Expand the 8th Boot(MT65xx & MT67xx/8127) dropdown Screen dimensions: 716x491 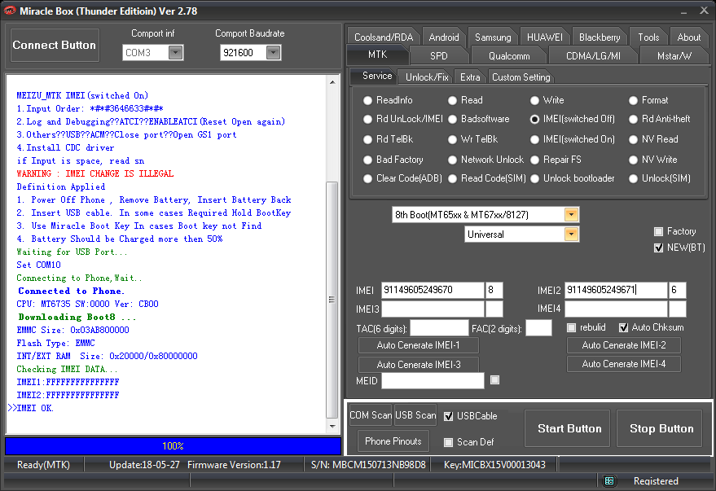(571, 214)
